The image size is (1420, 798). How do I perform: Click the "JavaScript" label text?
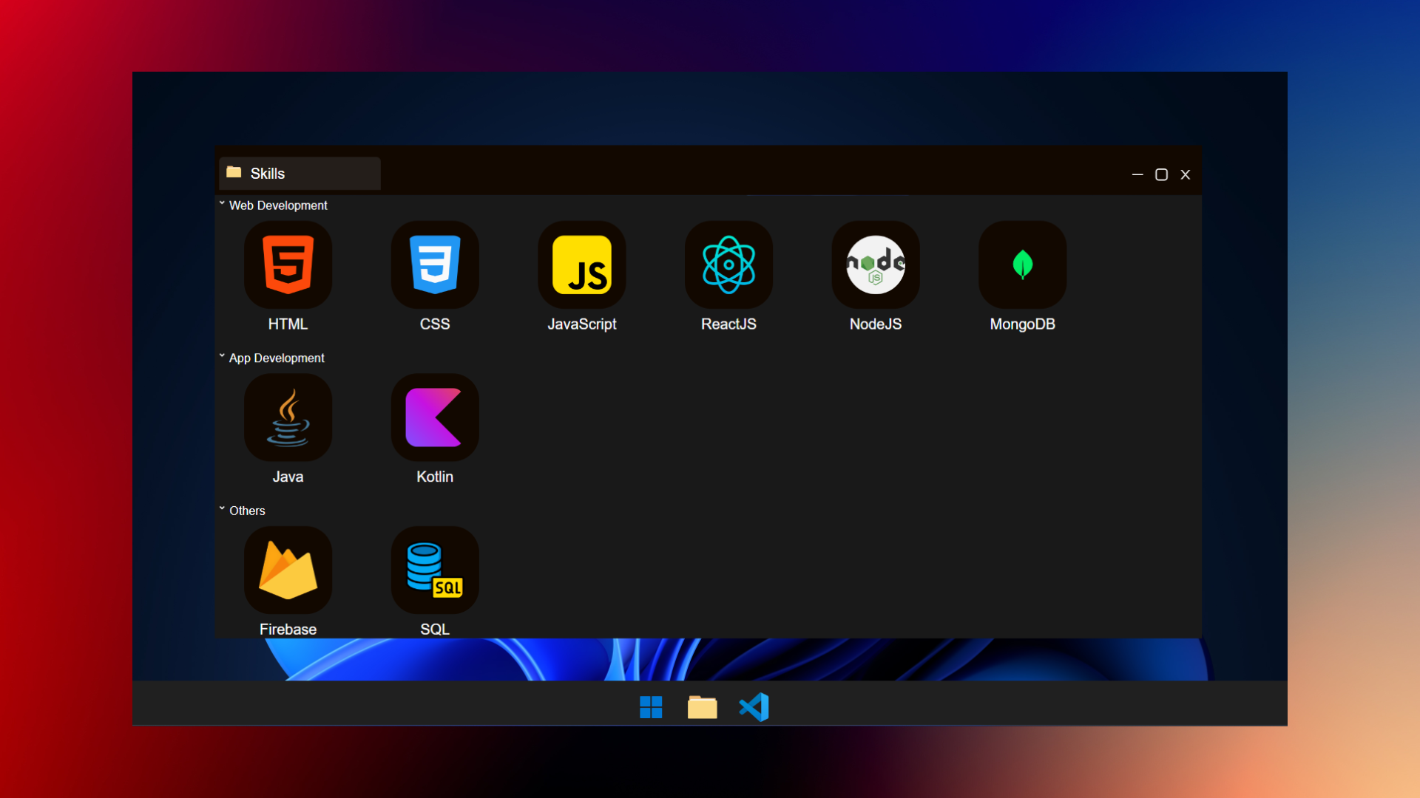click(582, 324)
